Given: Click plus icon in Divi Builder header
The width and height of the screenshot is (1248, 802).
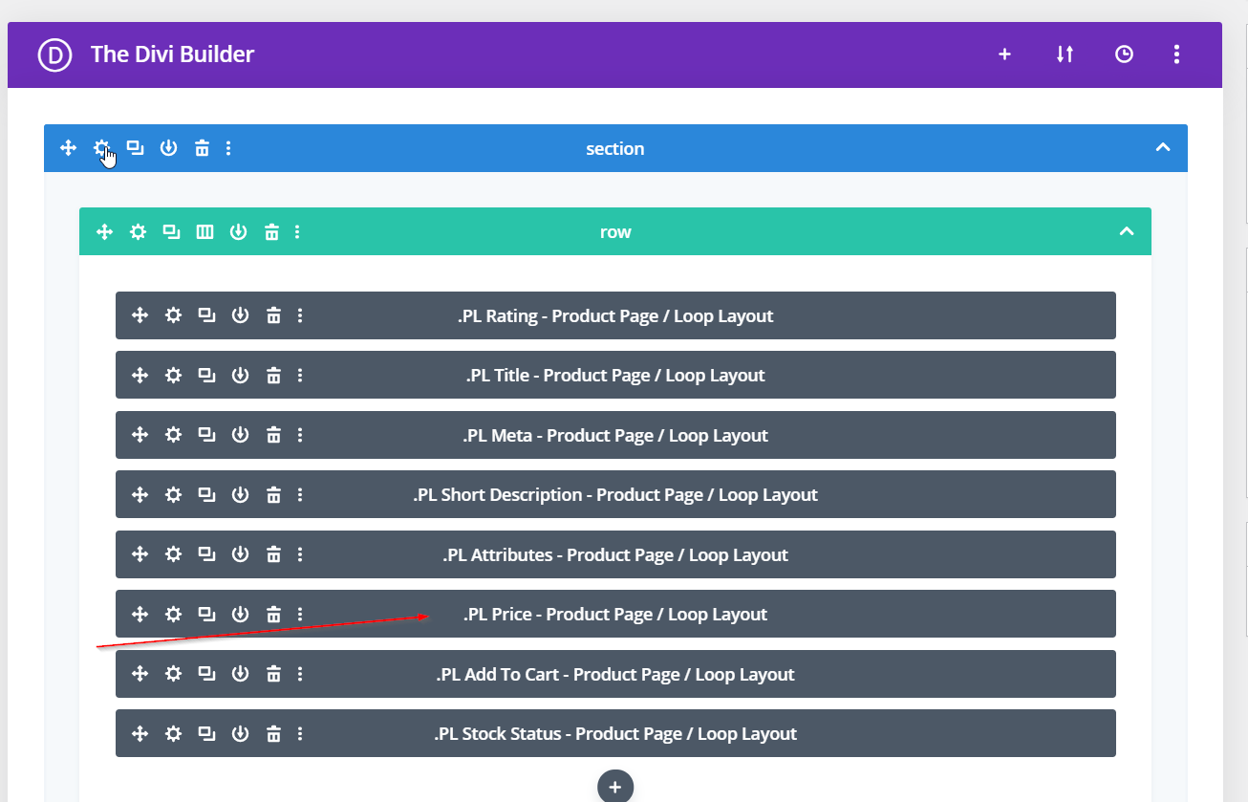Looking at the screenshot, I should (1004, 54).
